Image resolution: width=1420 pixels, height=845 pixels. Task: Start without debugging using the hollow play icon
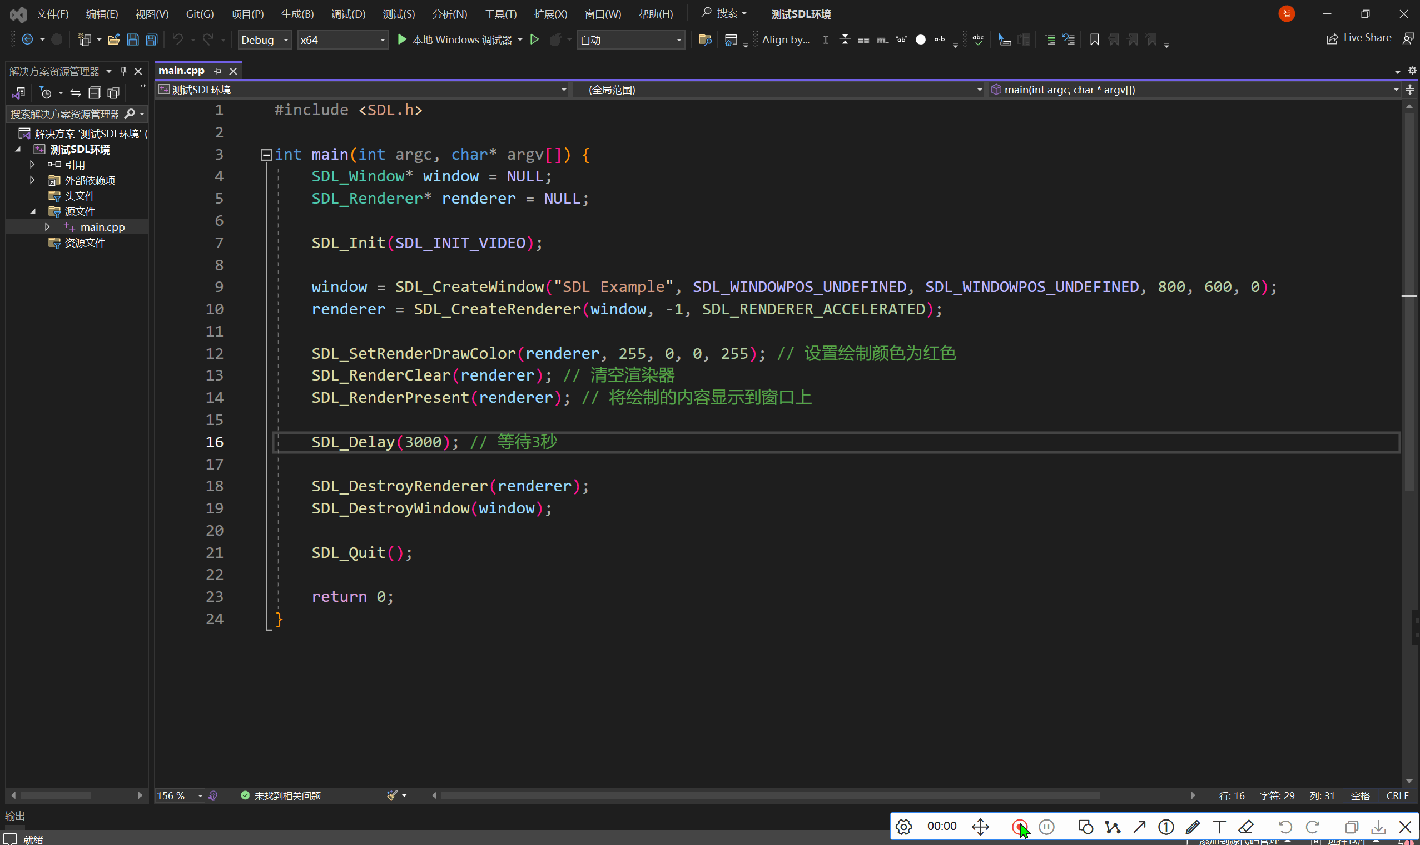tap(534, 39)
